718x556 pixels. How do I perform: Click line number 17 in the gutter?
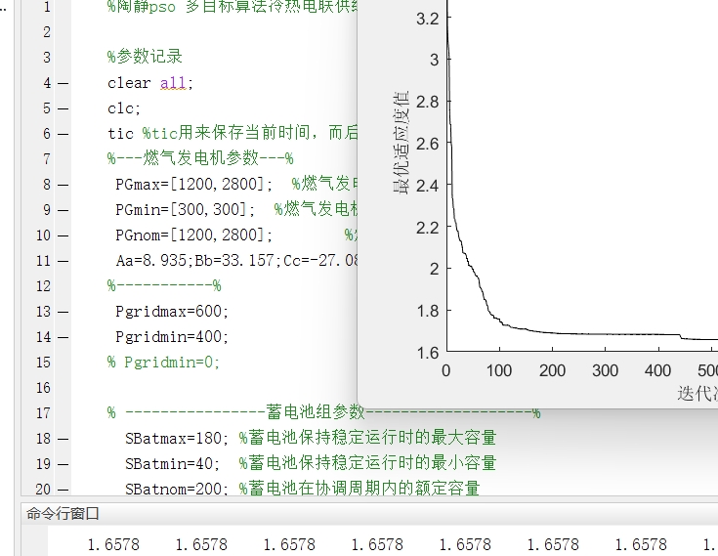pos(43,413)
